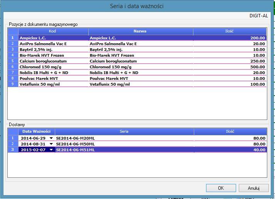275x199 pixels.
Task: Click the OK button
Action: pos(221,188)
